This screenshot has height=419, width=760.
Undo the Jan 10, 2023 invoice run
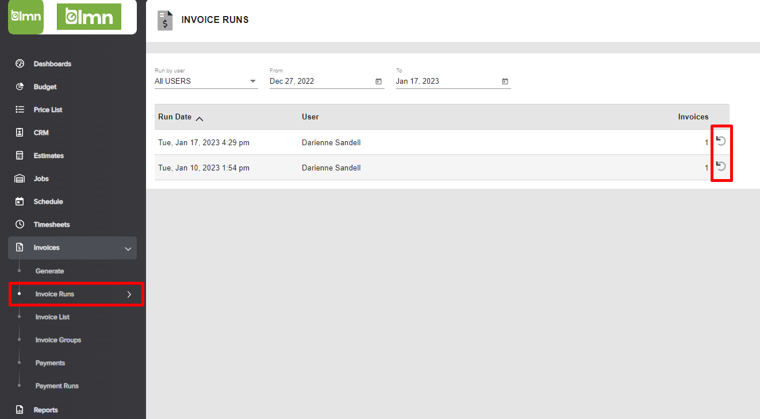coord(721,166)
